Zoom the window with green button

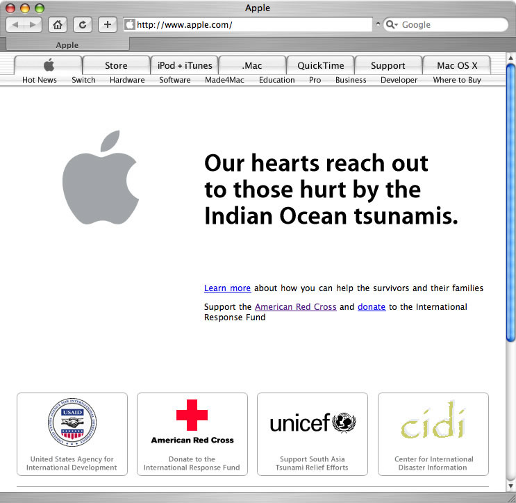click(40, 8)
